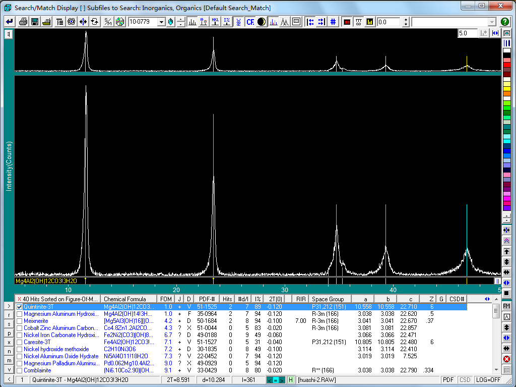516x387 pixels.
Task: Expand the empty combo box near help
Action: pyautogui.click(x=492, y=22)
